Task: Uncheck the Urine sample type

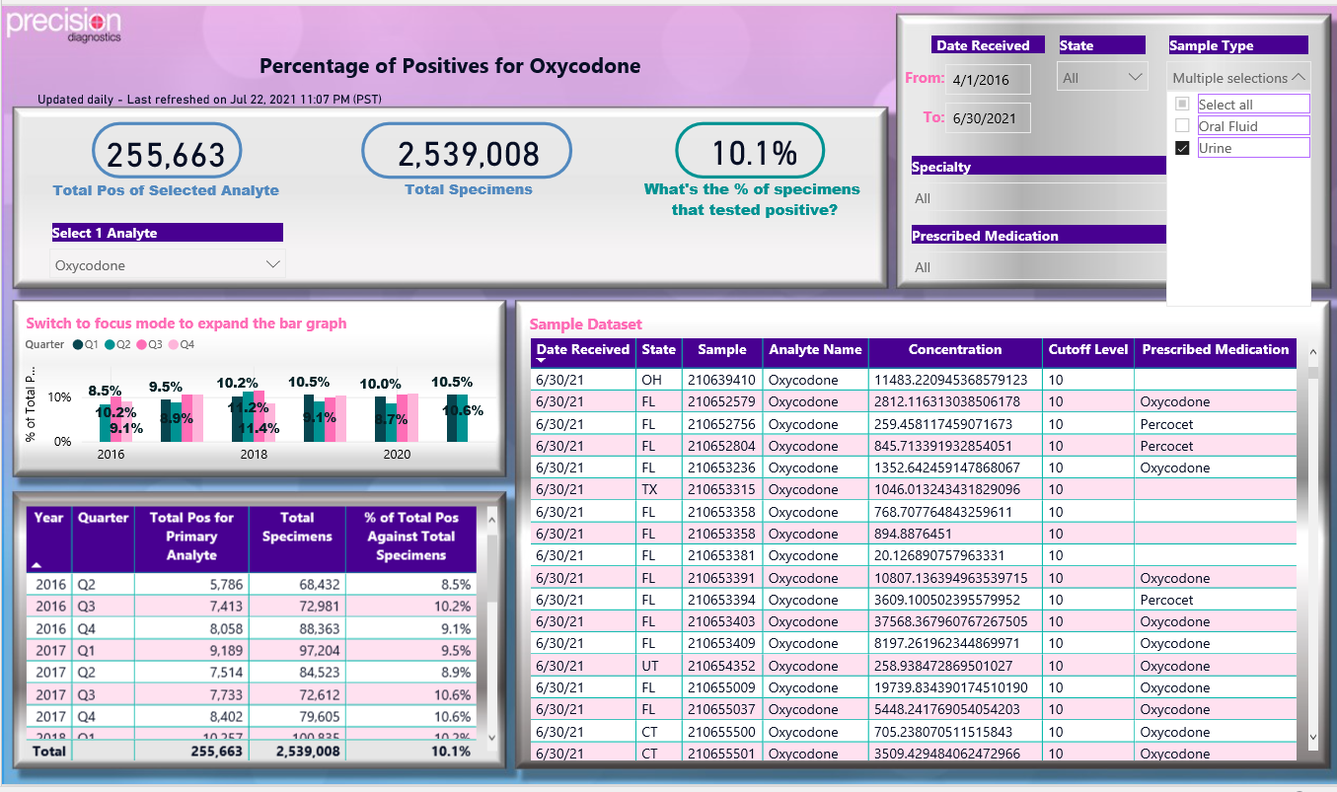Action: pyautogui.click(x=1182, y=148)
